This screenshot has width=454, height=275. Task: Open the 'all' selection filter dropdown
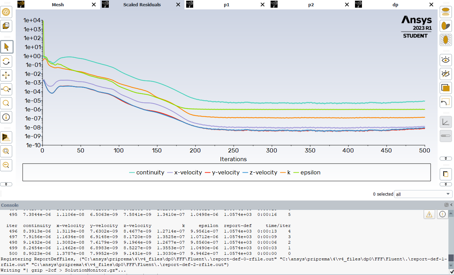(x=423, y=194)
